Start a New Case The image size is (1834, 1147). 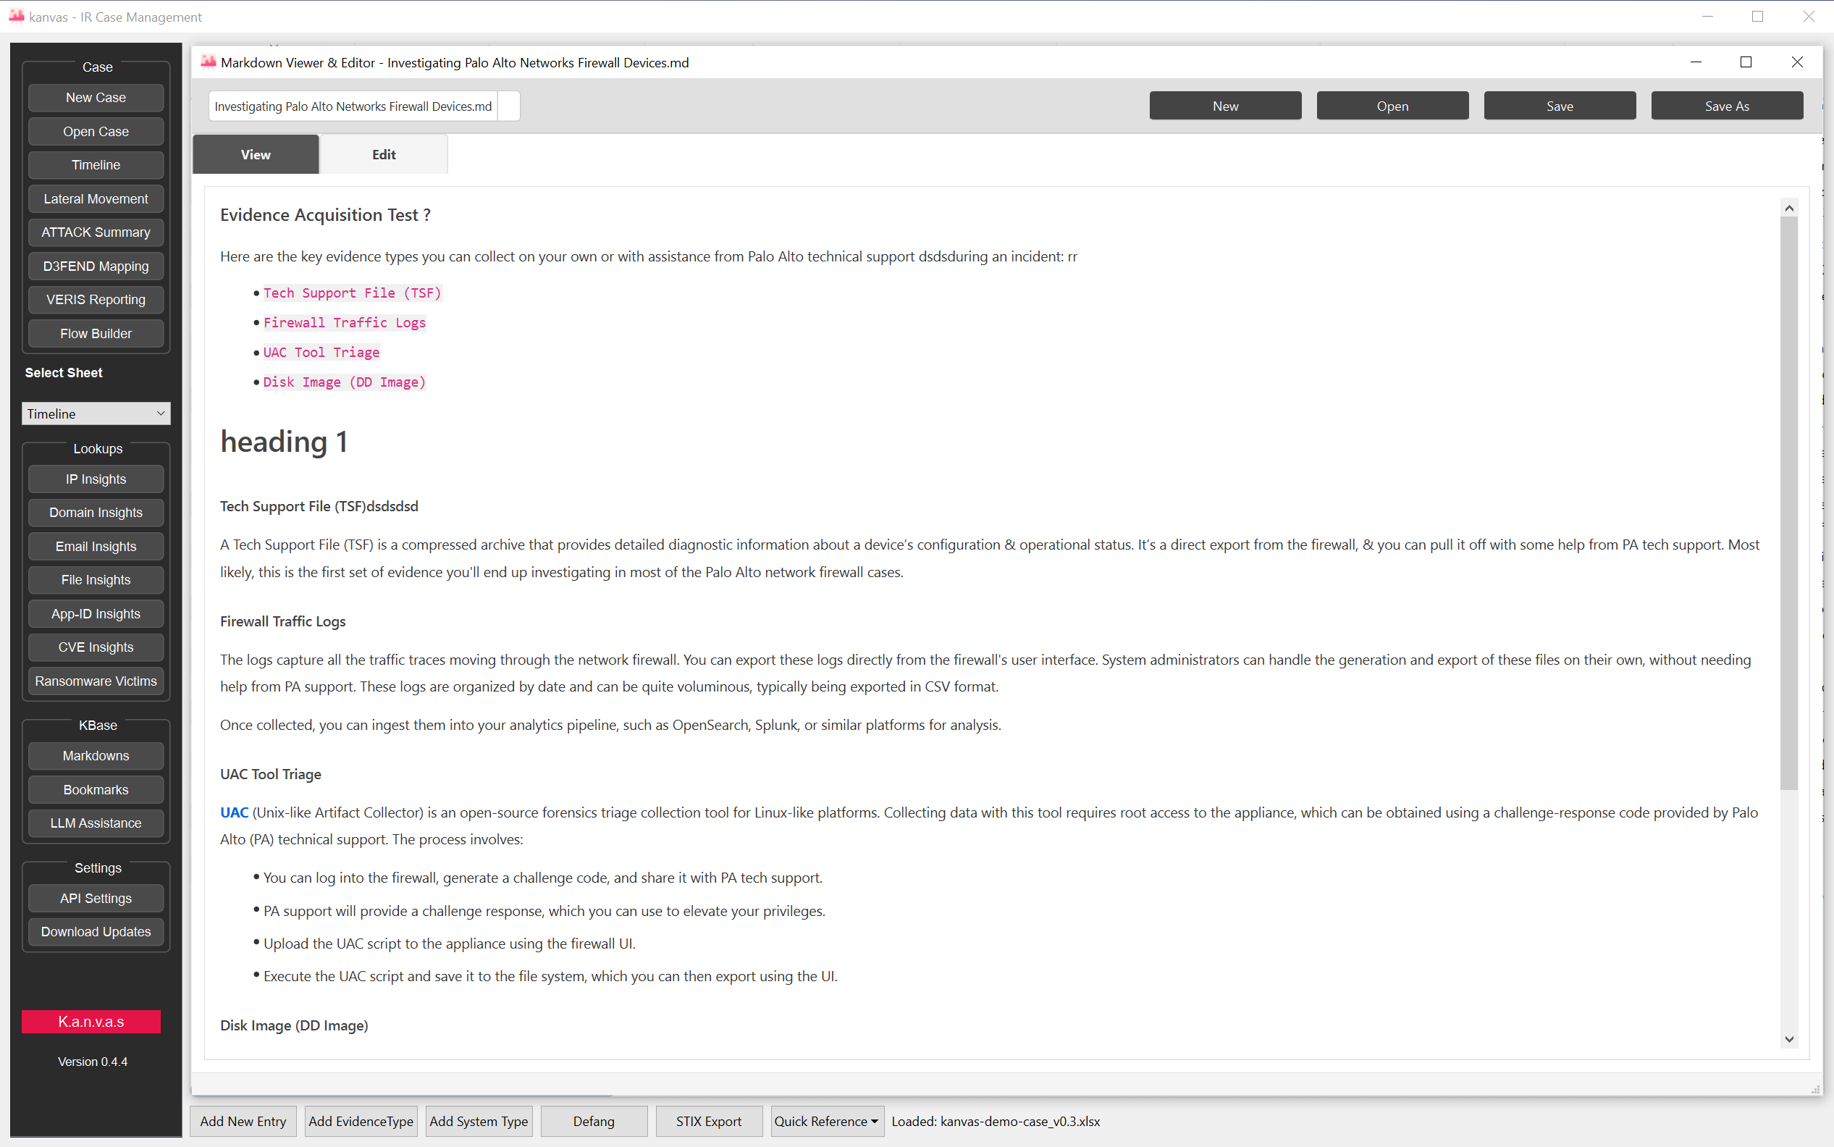click(96, 97)
